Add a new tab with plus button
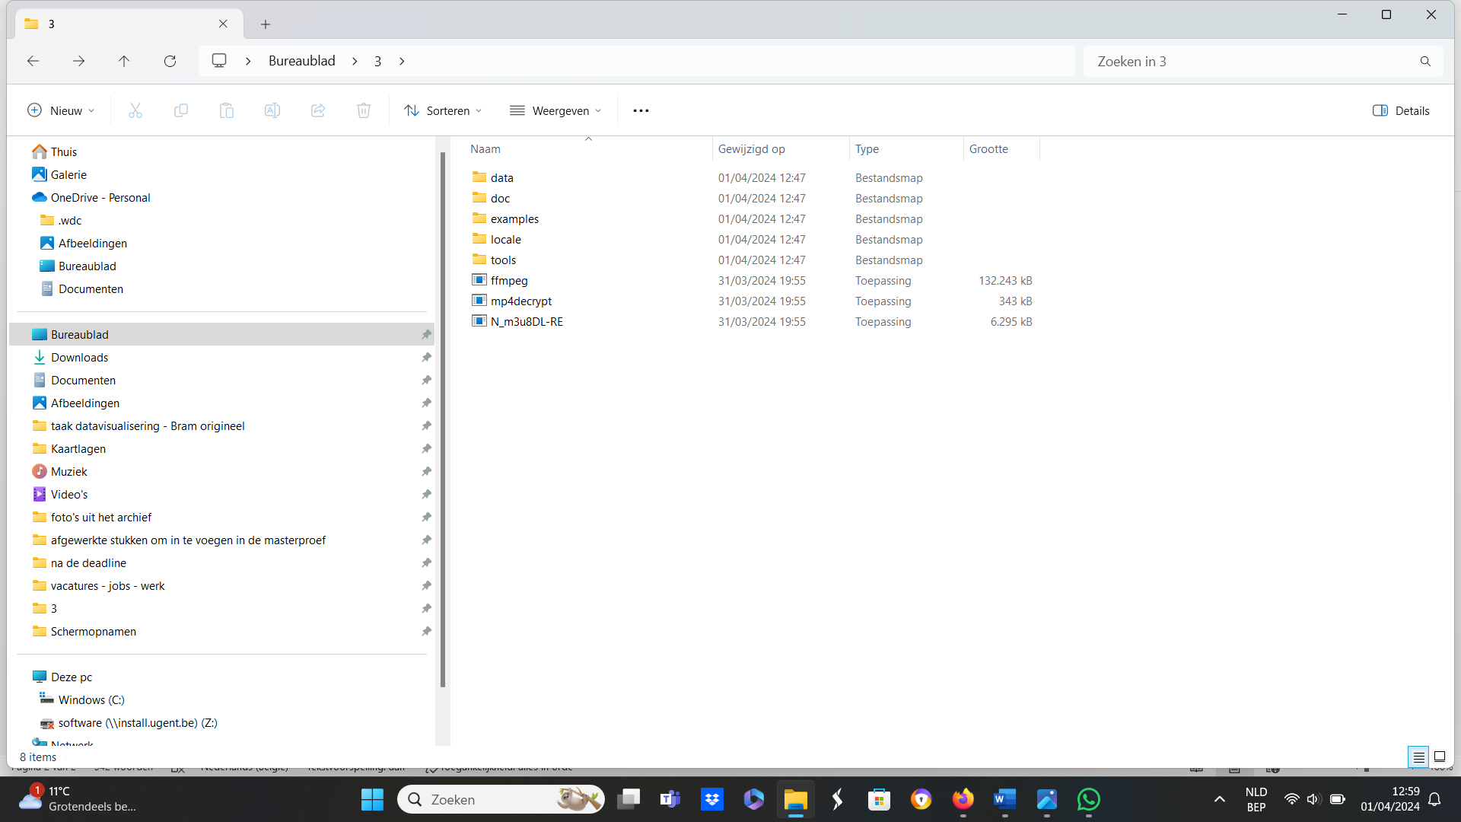This screenshot has height=822, width=1461. point(266,24)
